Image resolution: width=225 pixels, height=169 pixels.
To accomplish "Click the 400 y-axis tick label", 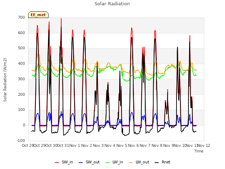I will coord(21,63).
